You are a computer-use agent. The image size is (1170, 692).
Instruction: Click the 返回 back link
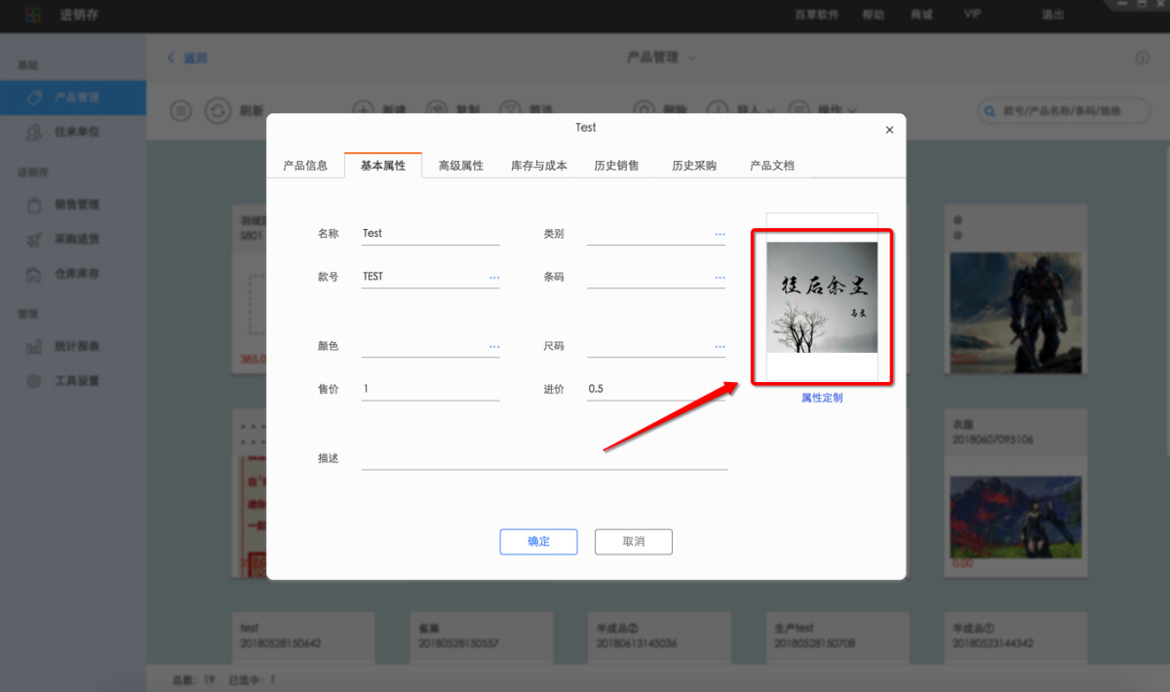pyautogui.click(x=187, y=58)
